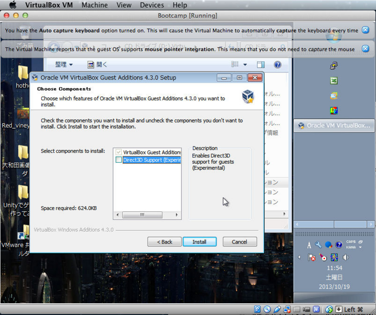
Task: Click taskbar scroll left arrow
Action: click(298, 225)
